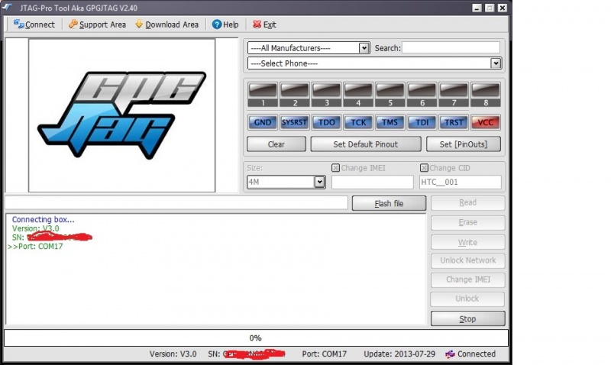Toggle the Change IMEI checkbox
Viewport: 611px width, 365px height.
click(x=335, y=168)
